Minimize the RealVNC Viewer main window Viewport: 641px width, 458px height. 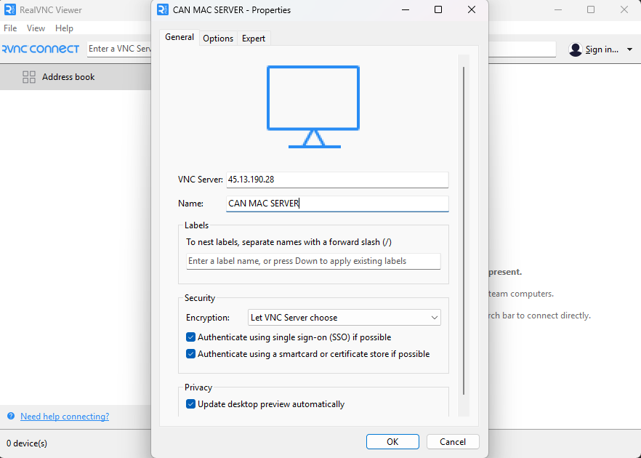coord(558,10)
